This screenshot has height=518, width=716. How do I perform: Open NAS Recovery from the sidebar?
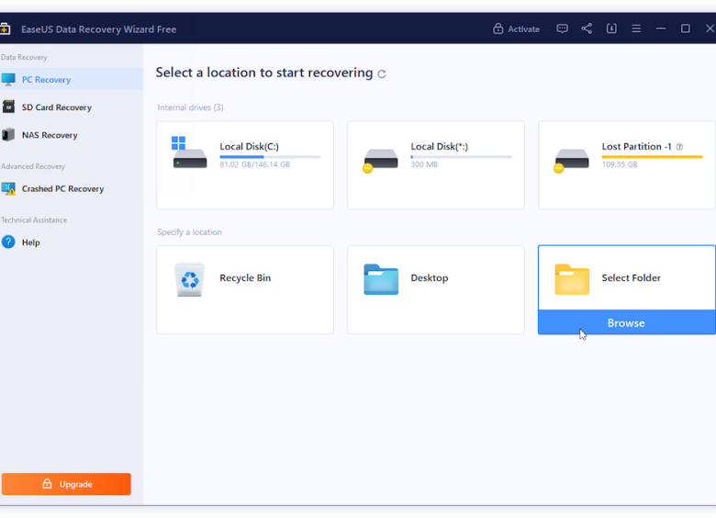pyautogui.click(x=50, y=135)
